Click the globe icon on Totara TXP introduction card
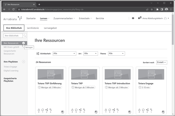Viewport: 175px width, 116px height. (129, 112)
